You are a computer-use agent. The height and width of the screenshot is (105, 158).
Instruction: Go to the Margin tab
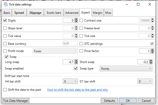click(x=97, y=13)
